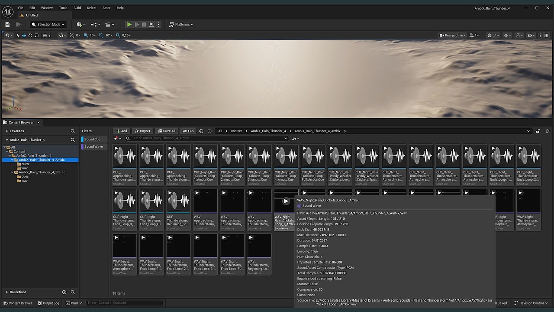Click the Add button in Content Browser

click(x=122, y=131)
